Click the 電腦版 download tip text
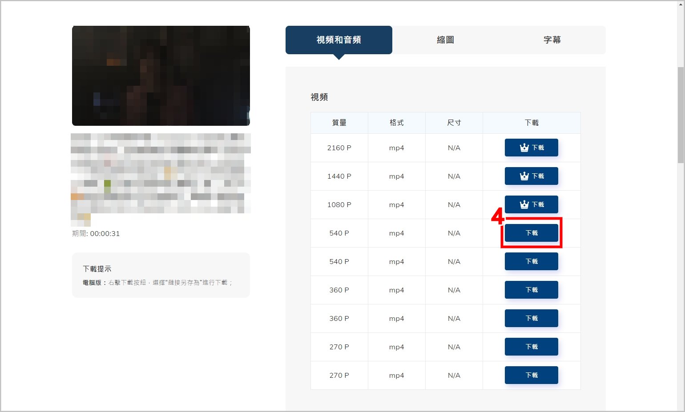This screenshot has height=412, width=685. [x=158, y=283]
